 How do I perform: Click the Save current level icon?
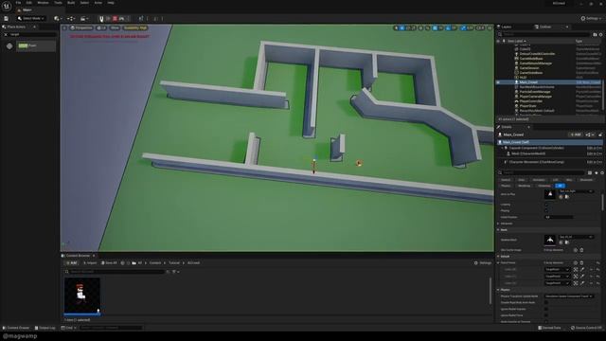(7, 19)
